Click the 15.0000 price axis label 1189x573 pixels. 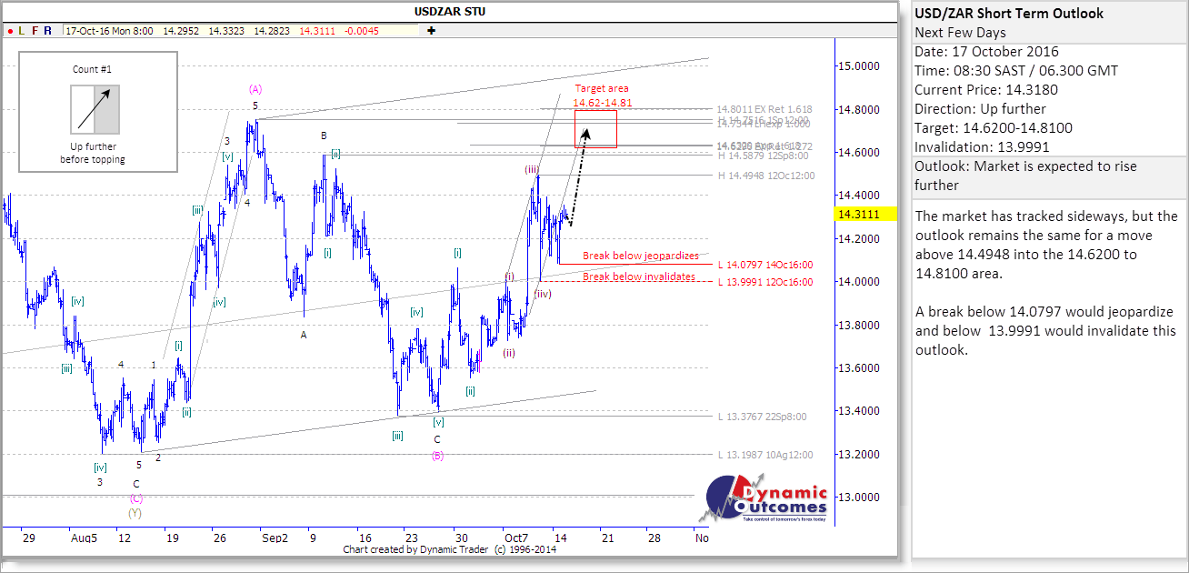pyautogui.click(x=859, y=66)
